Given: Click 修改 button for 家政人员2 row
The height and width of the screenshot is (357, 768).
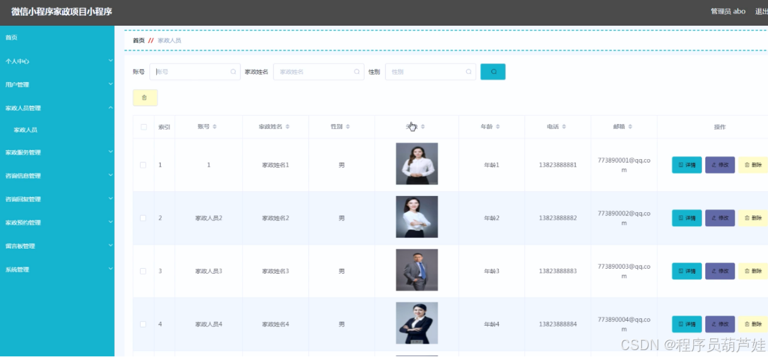Looking at the screenshot, I should pyautogui.click(x=720, y=218).
